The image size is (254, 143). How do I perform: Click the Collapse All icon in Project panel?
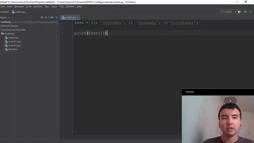pyautogui.click(x=46, y=17)
